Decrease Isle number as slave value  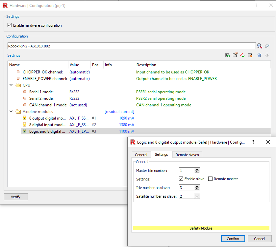(197, 189)
